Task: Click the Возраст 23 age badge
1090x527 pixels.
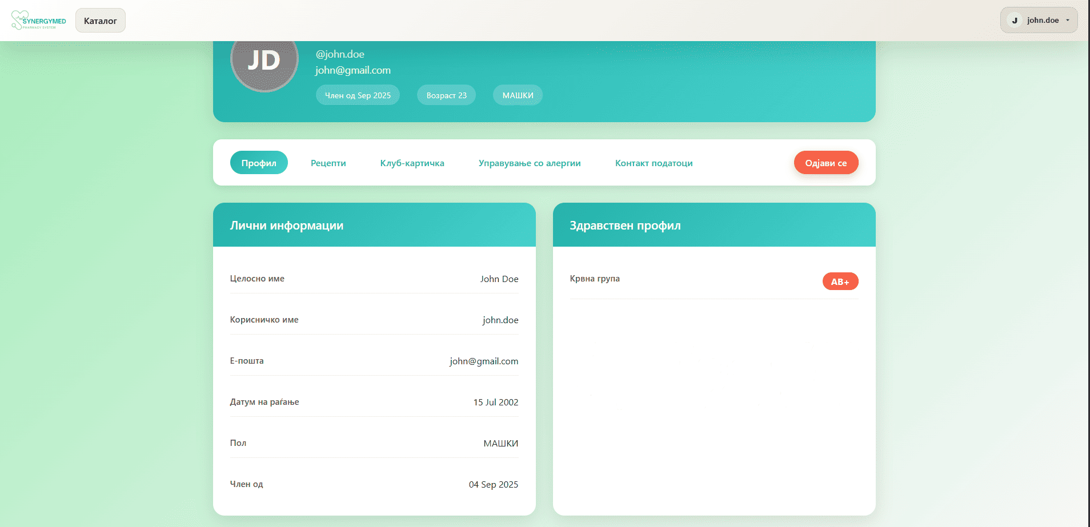Action: tap(446, 95)
